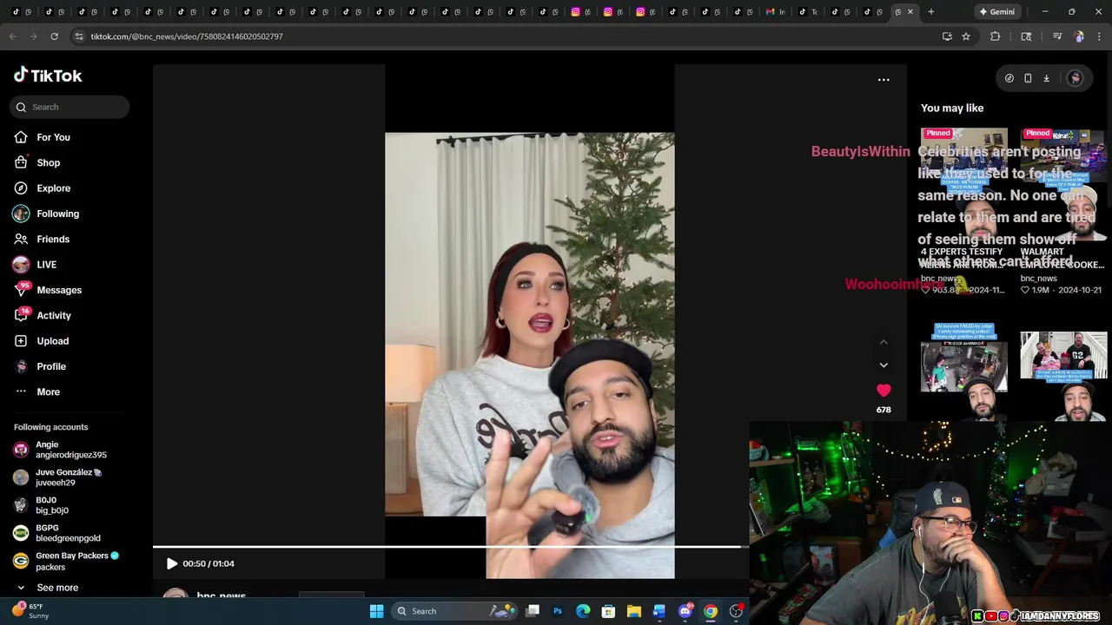The width and height of the screenshot is (1112, 625).
Task: Focus the TikTok search field
Action: [x=71, y=107]
